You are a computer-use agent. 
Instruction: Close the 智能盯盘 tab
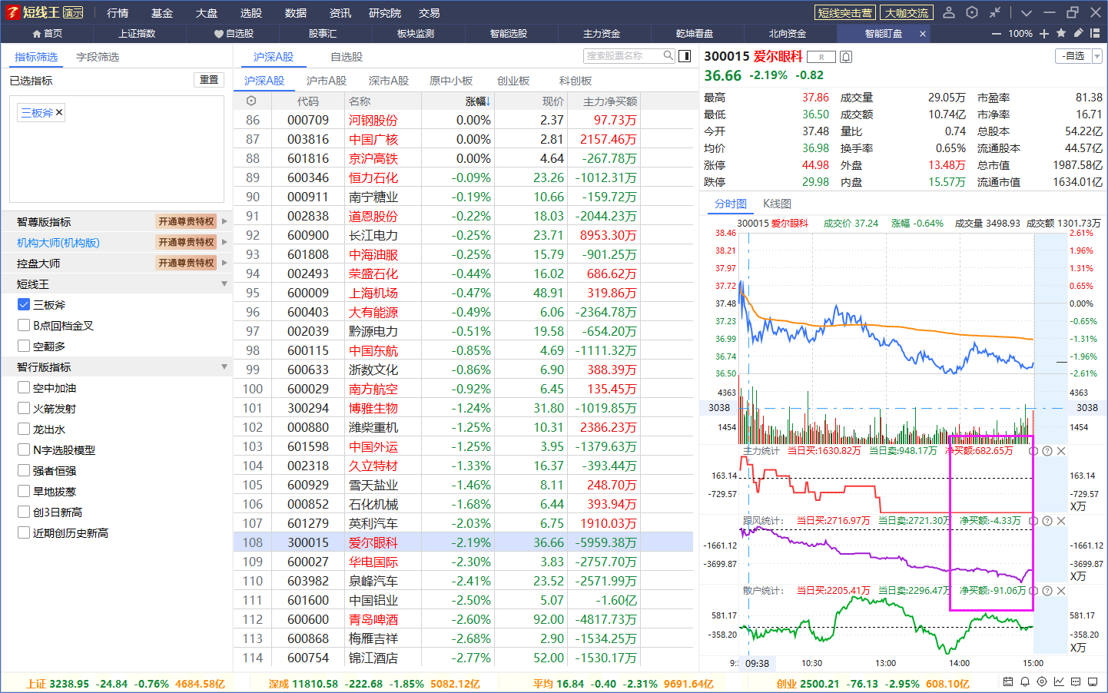923,34
